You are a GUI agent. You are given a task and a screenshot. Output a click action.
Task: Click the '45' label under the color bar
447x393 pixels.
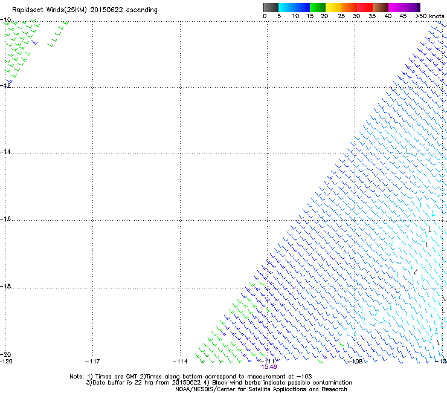pos(403,16)
